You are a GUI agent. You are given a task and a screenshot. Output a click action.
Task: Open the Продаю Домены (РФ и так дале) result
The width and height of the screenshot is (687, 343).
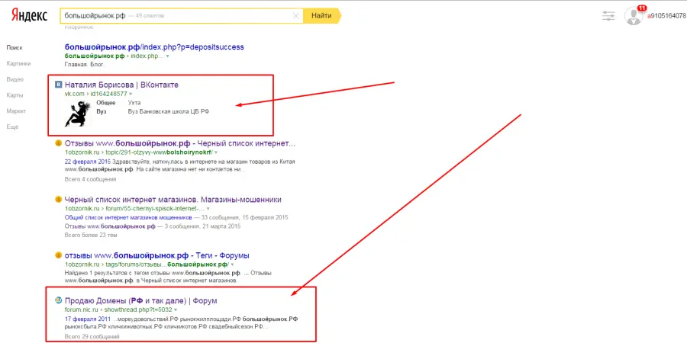click(x=140, y=301)
